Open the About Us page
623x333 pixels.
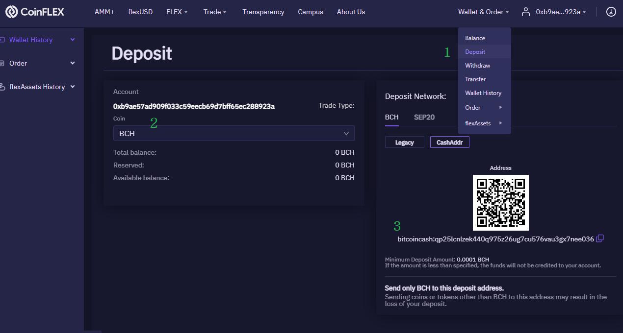pos(351,12)
